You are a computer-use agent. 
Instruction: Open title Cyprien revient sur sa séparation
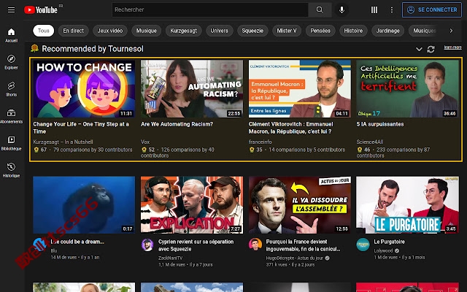(196, 245)
